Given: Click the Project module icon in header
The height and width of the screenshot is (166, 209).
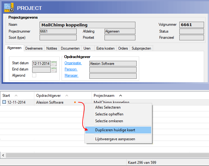Looking at the screenshot, I should pos(9,7).
